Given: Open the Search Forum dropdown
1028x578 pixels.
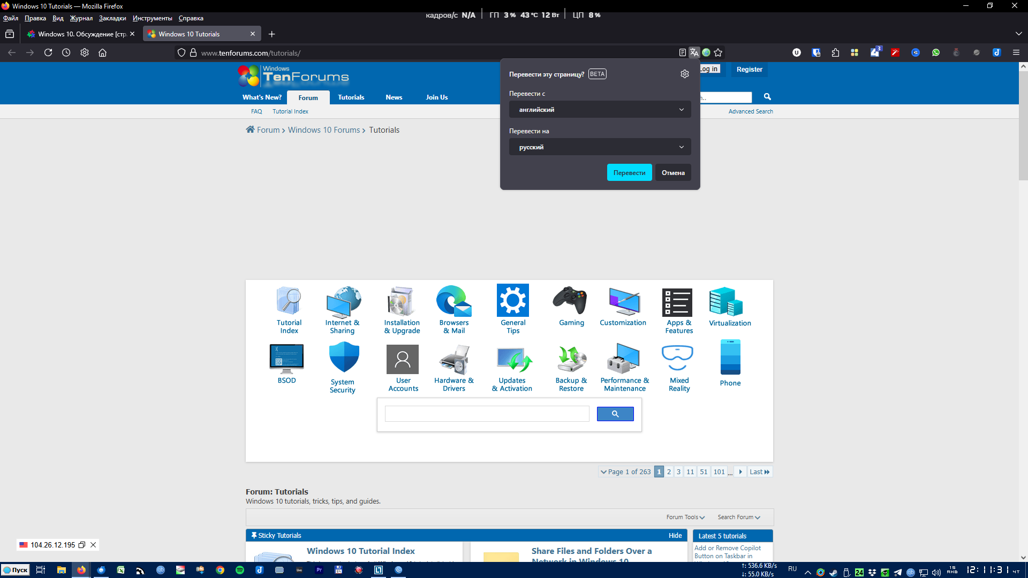Looking at the screenshot, I should [x=738, y=518].
